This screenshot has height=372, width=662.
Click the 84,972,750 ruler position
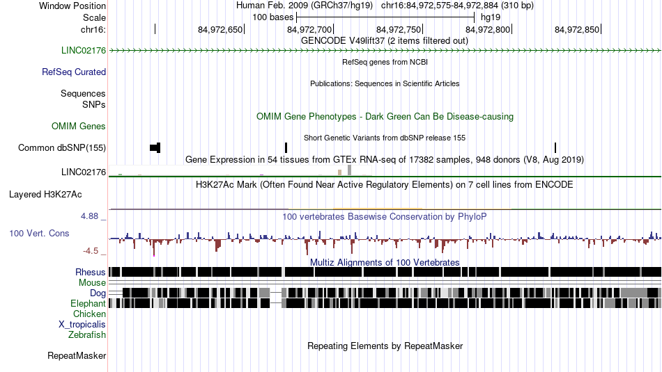399,29
